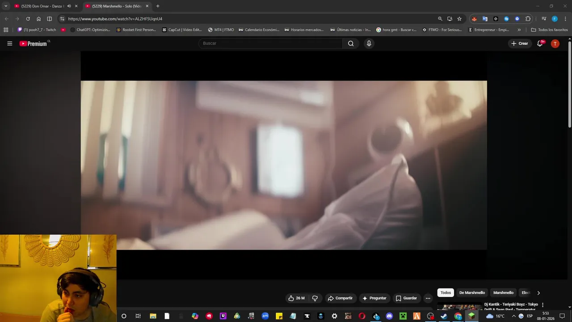Click the Marshmello video player
This screenshot has width=572, height=322.
click(284, 165)
